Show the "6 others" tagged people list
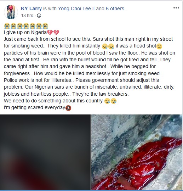 [x=115, y=9]
